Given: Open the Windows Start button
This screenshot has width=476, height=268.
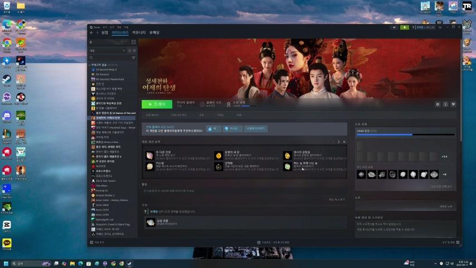Looking at the screenshot, I should point(6,264).
